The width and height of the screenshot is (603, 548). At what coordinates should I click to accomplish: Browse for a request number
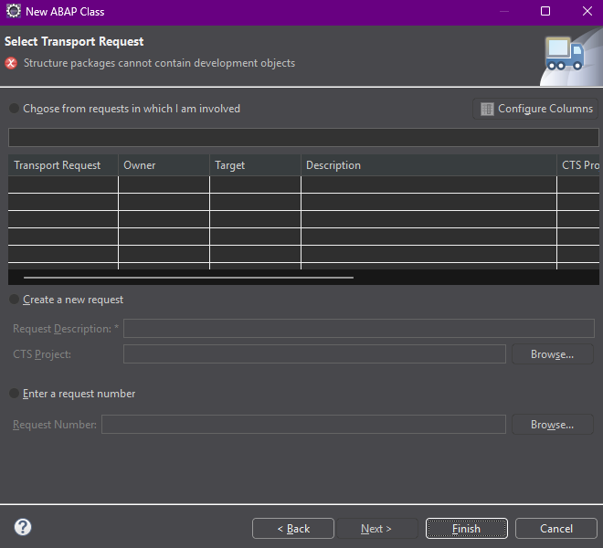[552, 425]
